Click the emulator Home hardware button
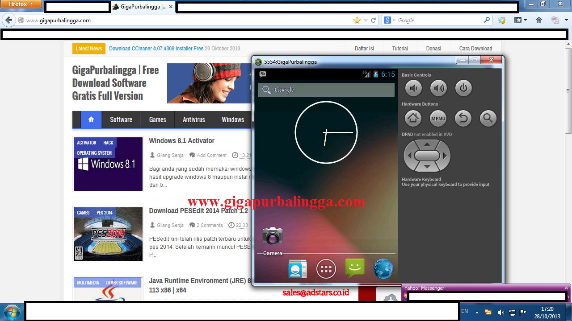 click(413, 118)
